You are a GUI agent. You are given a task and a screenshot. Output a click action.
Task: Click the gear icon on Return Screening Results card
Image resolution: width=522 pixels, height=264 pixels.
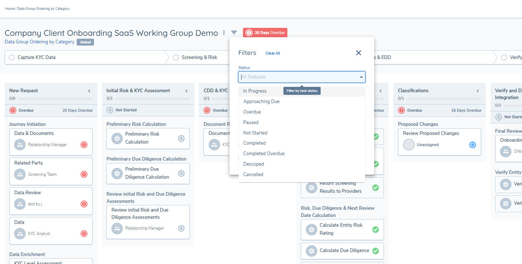[x=312, y=188]
